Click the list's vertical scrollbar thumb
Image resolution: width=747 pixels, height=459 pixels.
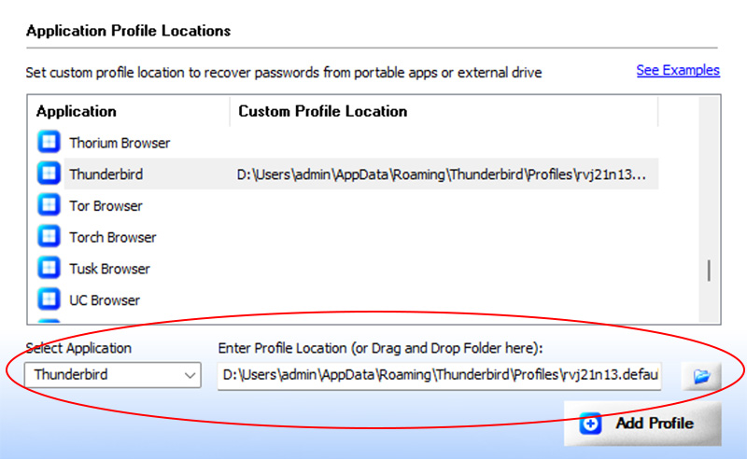click(709, 271)
